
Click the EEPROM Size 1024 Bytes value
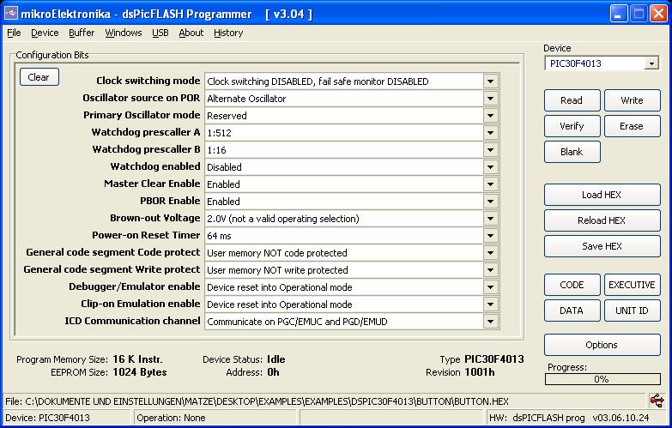point(140,372)
